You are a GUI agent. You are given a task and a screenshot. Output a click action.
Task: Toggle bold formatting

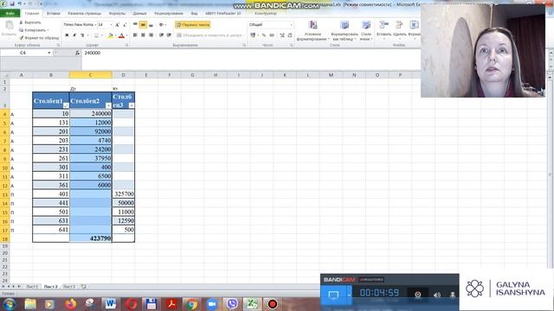point(67,35)
